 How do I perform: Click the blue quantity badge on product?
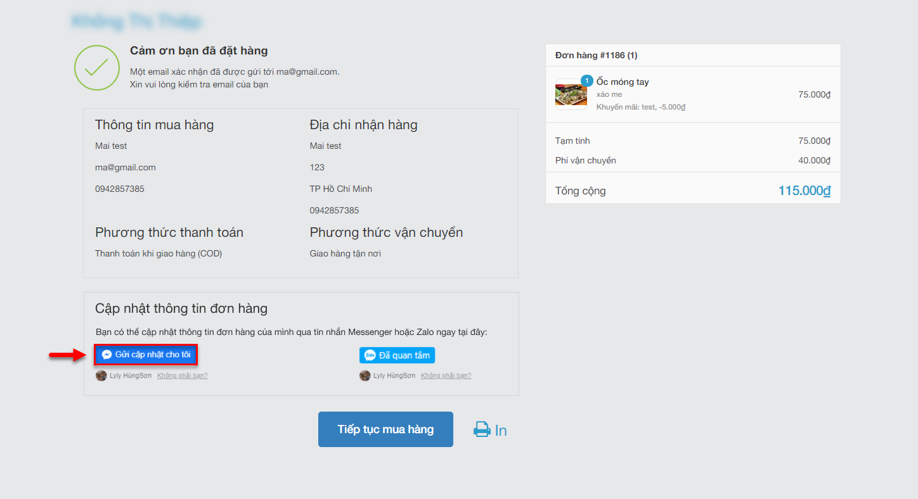[x=586, y=81]
